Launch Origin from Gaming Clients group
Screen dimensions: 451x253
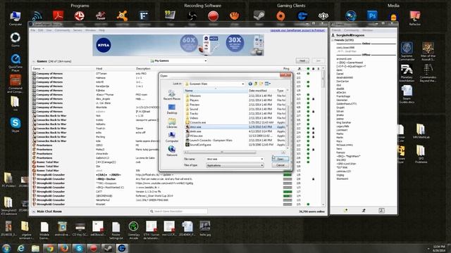pos(280,15)
